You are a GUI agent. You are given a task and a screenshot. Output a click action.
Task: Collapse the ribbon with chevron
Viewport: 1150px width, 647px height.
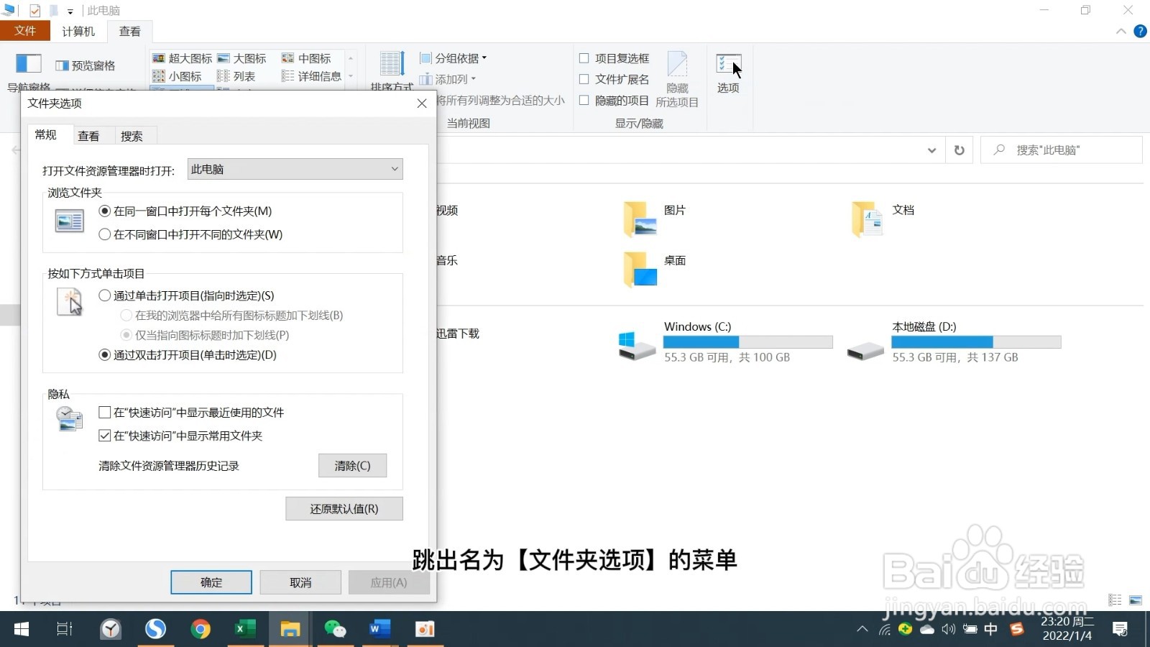pyautogui.click(x=1121, y=31)
